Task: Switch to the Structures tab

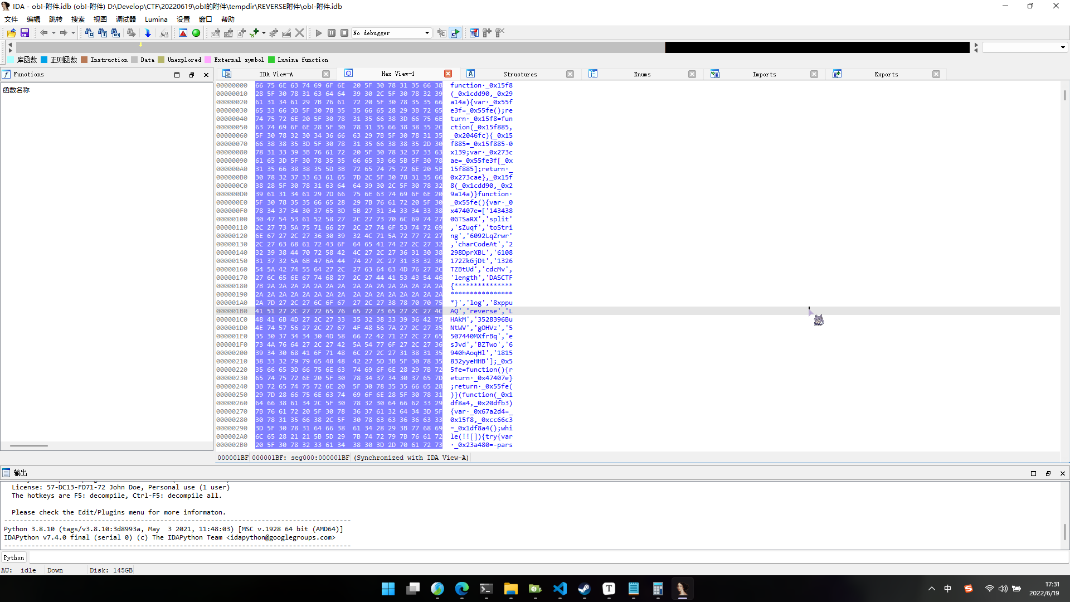Action: click(x=519, y=74)
